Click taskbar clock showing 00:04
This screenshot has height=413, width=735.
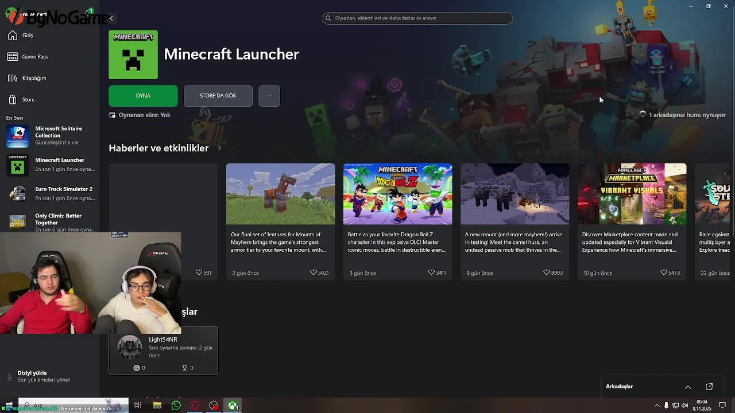[x=702, y=406]
